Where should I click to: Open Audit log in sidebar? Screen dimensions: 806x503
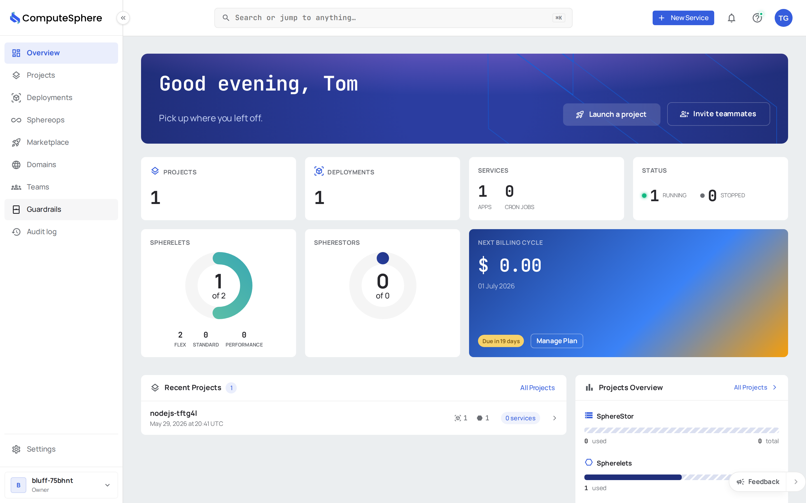[61, 232]
